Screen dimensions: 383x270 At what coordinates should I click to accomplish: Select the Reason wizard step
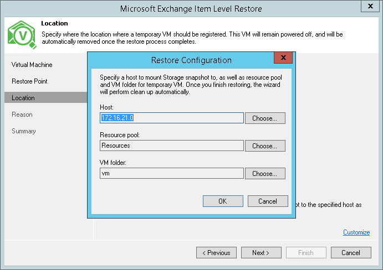click(22, 115)
